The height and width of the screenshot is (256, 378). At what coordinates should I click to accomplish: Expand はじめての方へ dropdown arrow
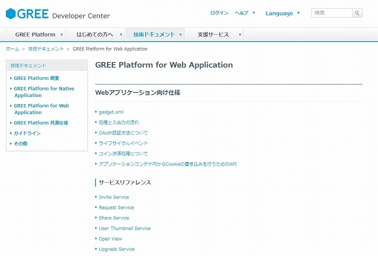(121, 35)
